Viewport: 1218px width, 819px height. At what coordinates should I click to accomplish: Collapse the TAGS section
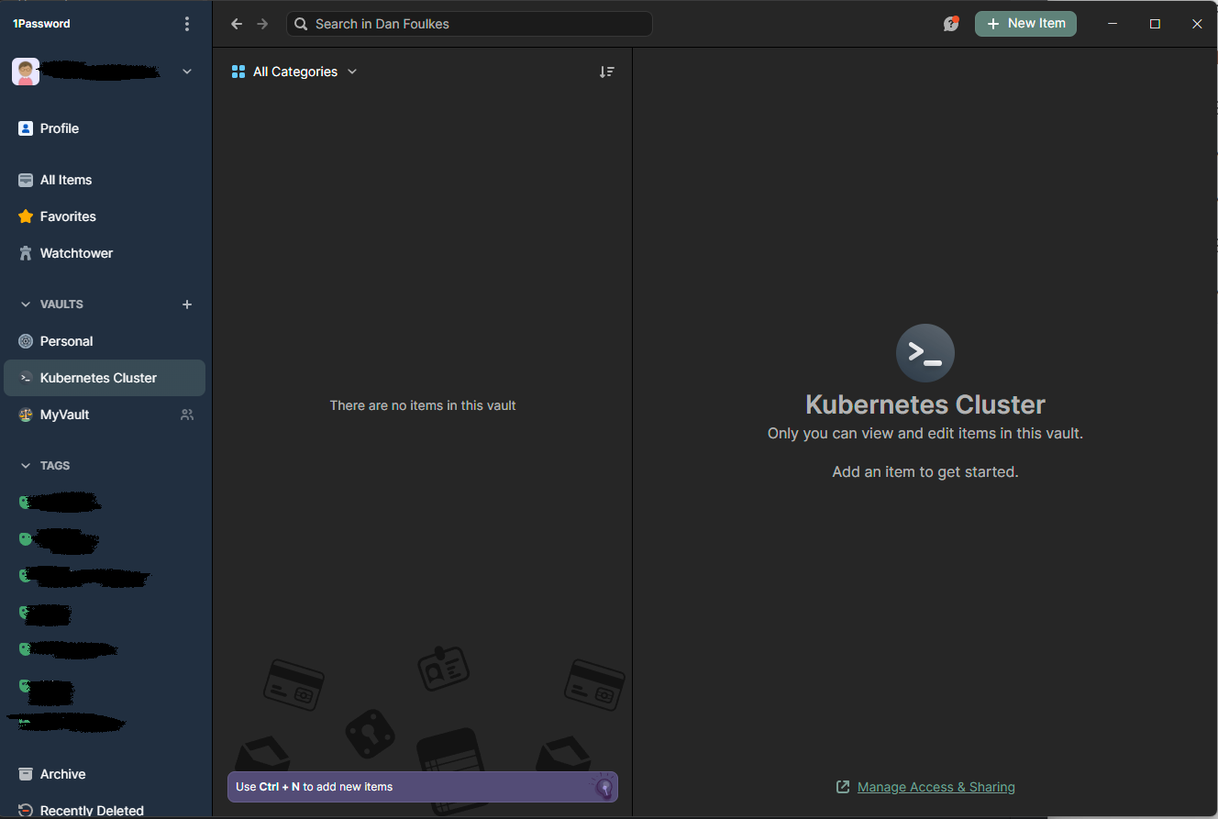click(25, 465)
